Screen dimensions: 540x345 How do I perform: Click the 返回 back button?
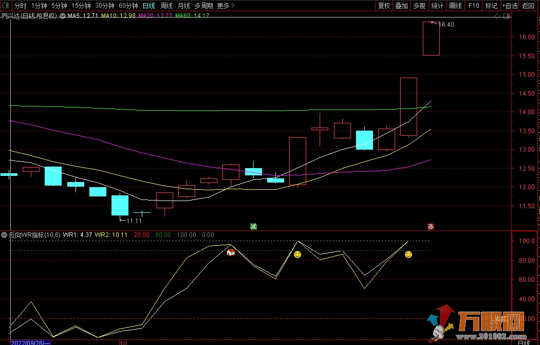(528, 6)
